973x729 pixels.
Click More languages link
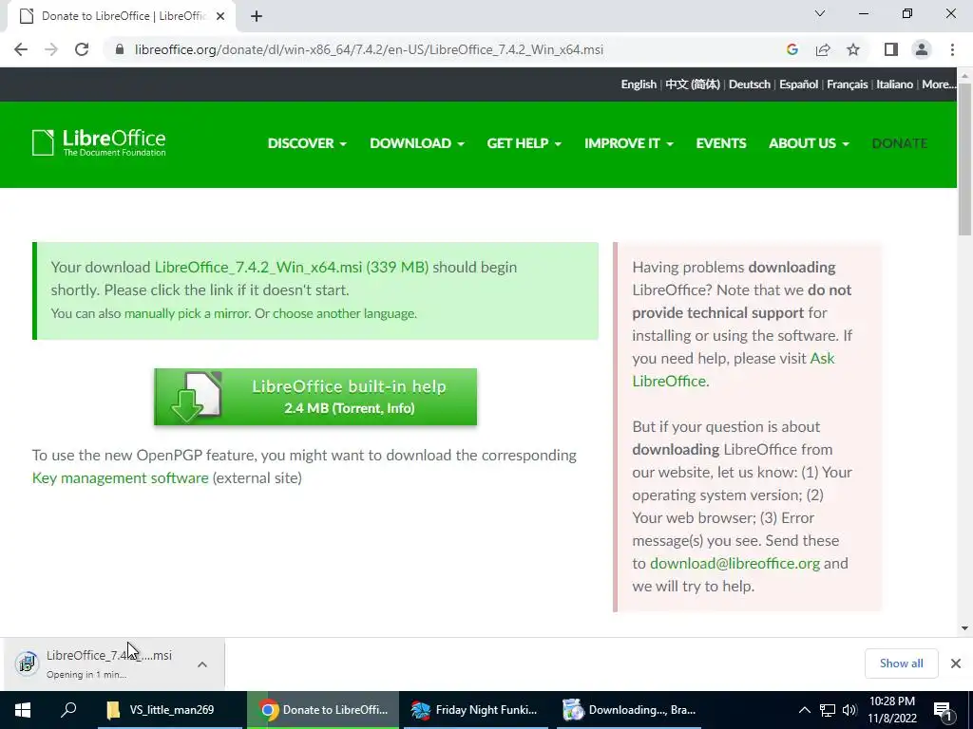click(938, 84)
